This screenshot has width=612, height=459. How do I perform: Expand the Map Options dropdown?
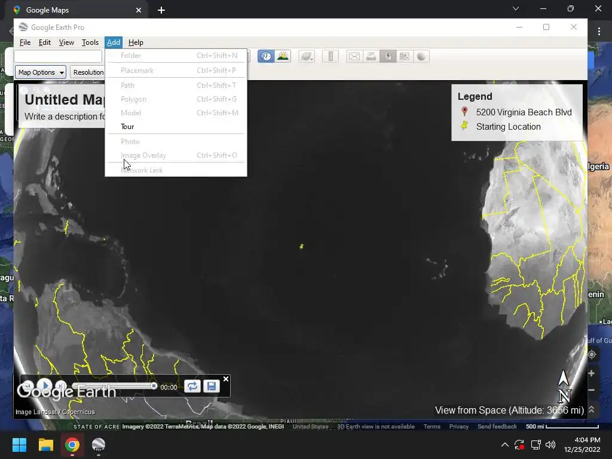[x=41, y=72]
